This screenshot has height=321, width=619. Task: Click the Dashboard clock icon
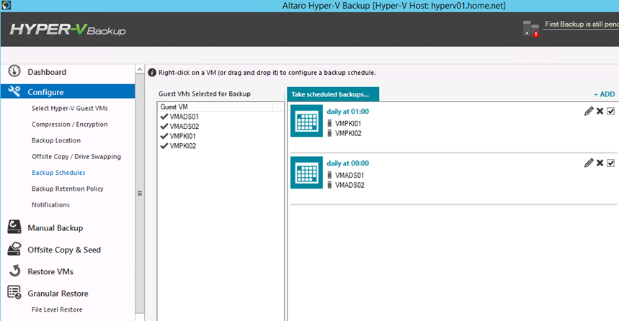(14, 71)
